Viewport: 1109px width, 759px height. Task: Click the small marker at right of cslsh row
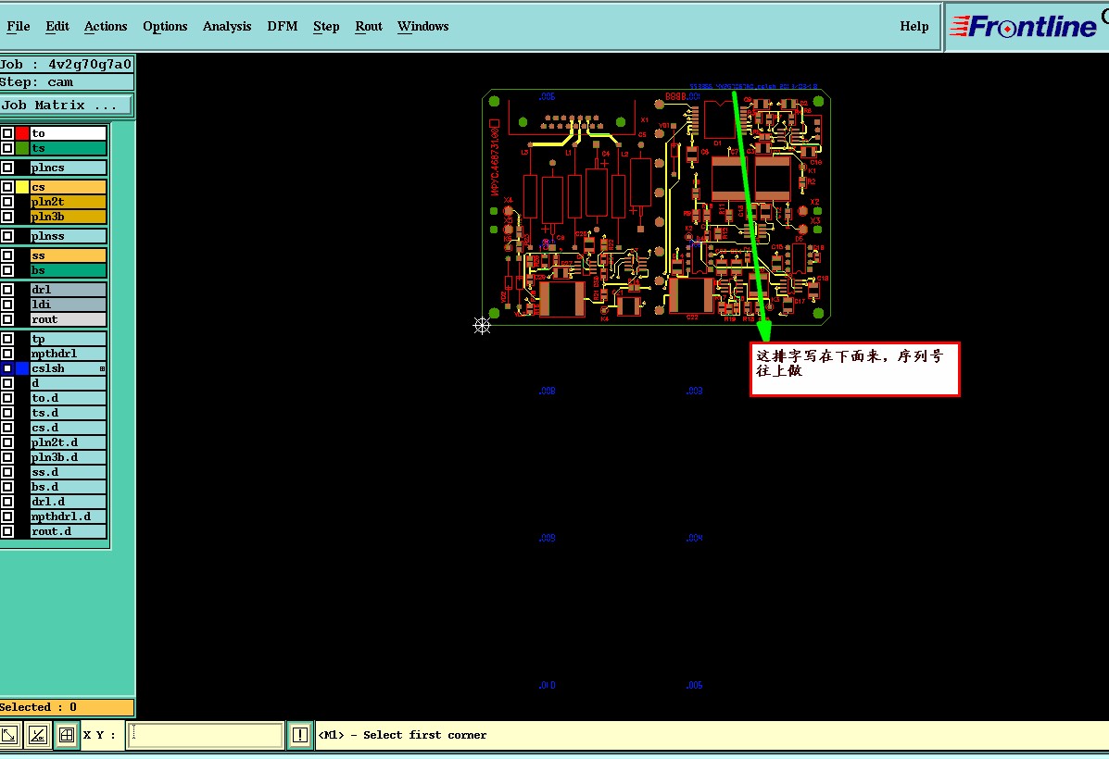[102, 369]
